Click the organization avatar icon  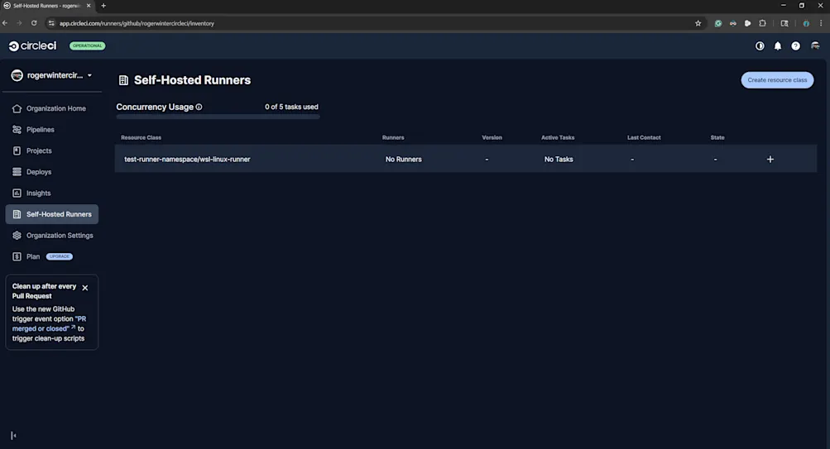pos(17,75)
